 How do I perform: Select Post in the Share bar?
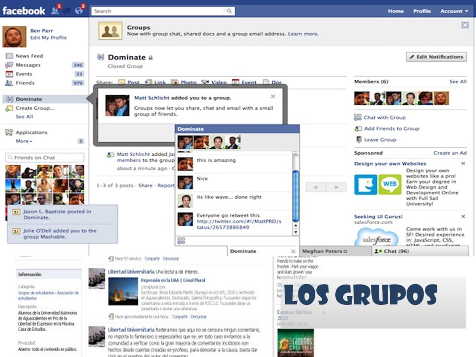click(129, 82)
